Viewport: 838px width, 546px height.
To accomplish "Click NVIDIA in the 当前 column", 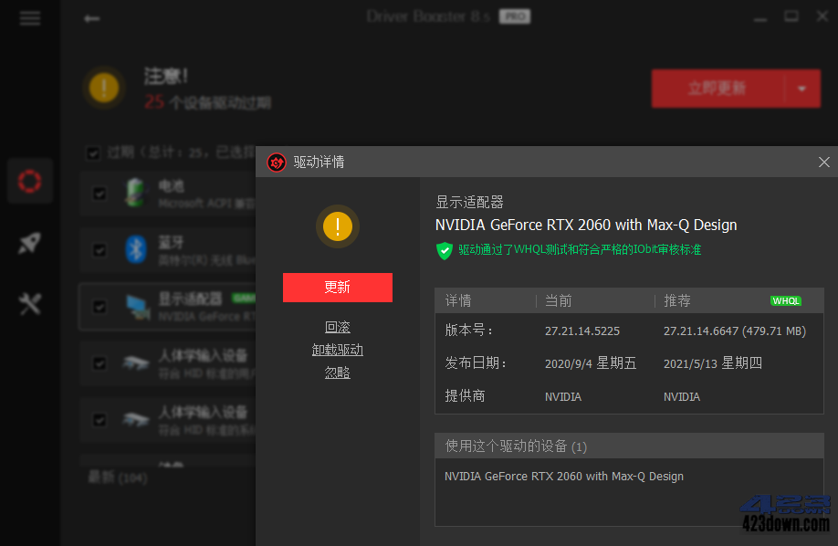I will pyautogui.click(x=563, y=397).
